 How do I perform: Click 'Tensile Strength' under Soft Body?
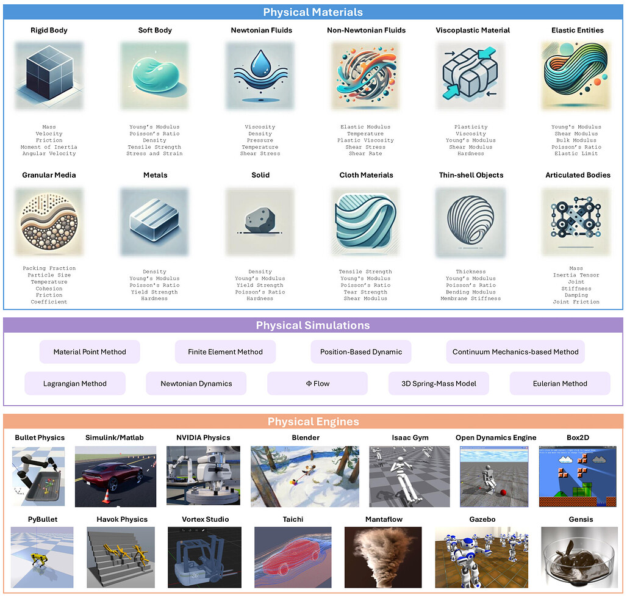pos(154,147)
